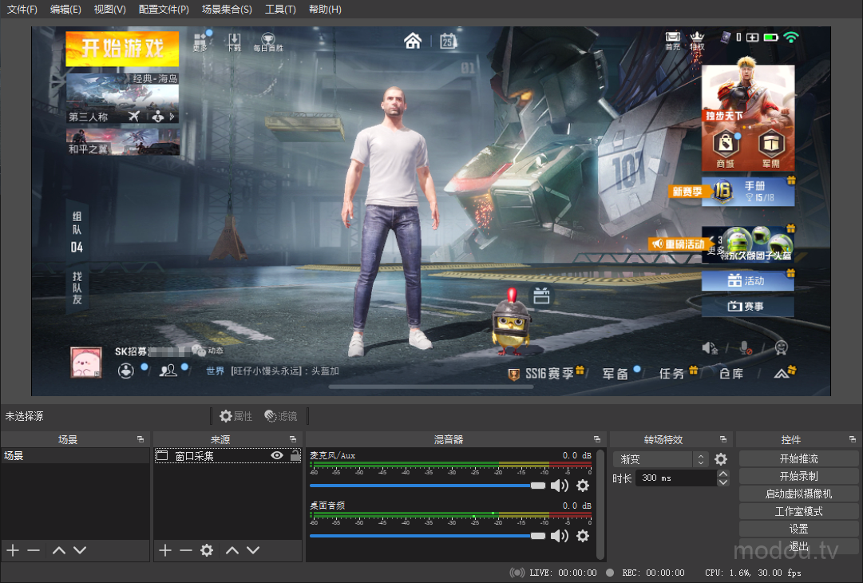Hide the 窗口采集 source using the eye icon

pyautogui.click(x=277, y=456)
